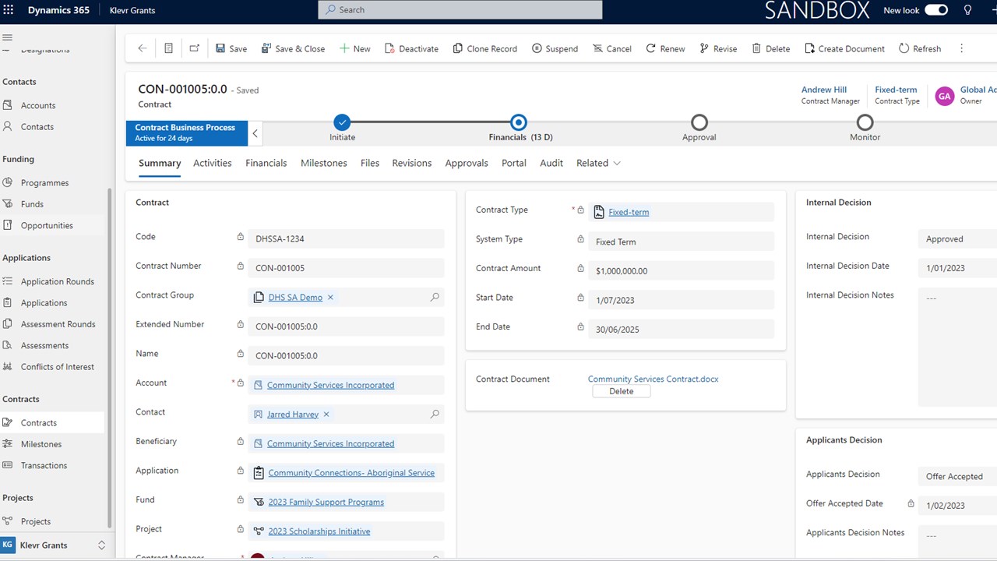Collapse the business process flow chevron
Viewport: 997px width, 561px height.
[255, 133]
